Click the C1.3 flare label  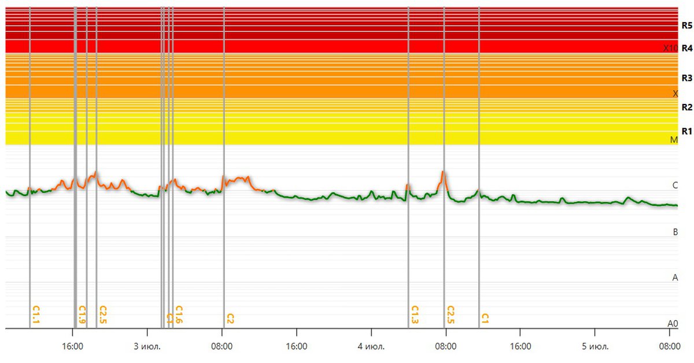(x=415, y=315)
